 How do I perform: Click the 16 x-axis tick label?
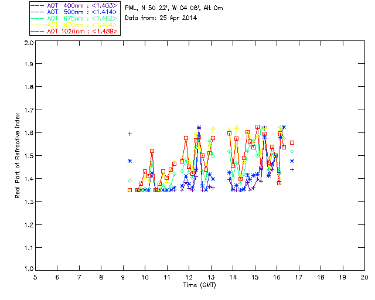tap(277, 277)
